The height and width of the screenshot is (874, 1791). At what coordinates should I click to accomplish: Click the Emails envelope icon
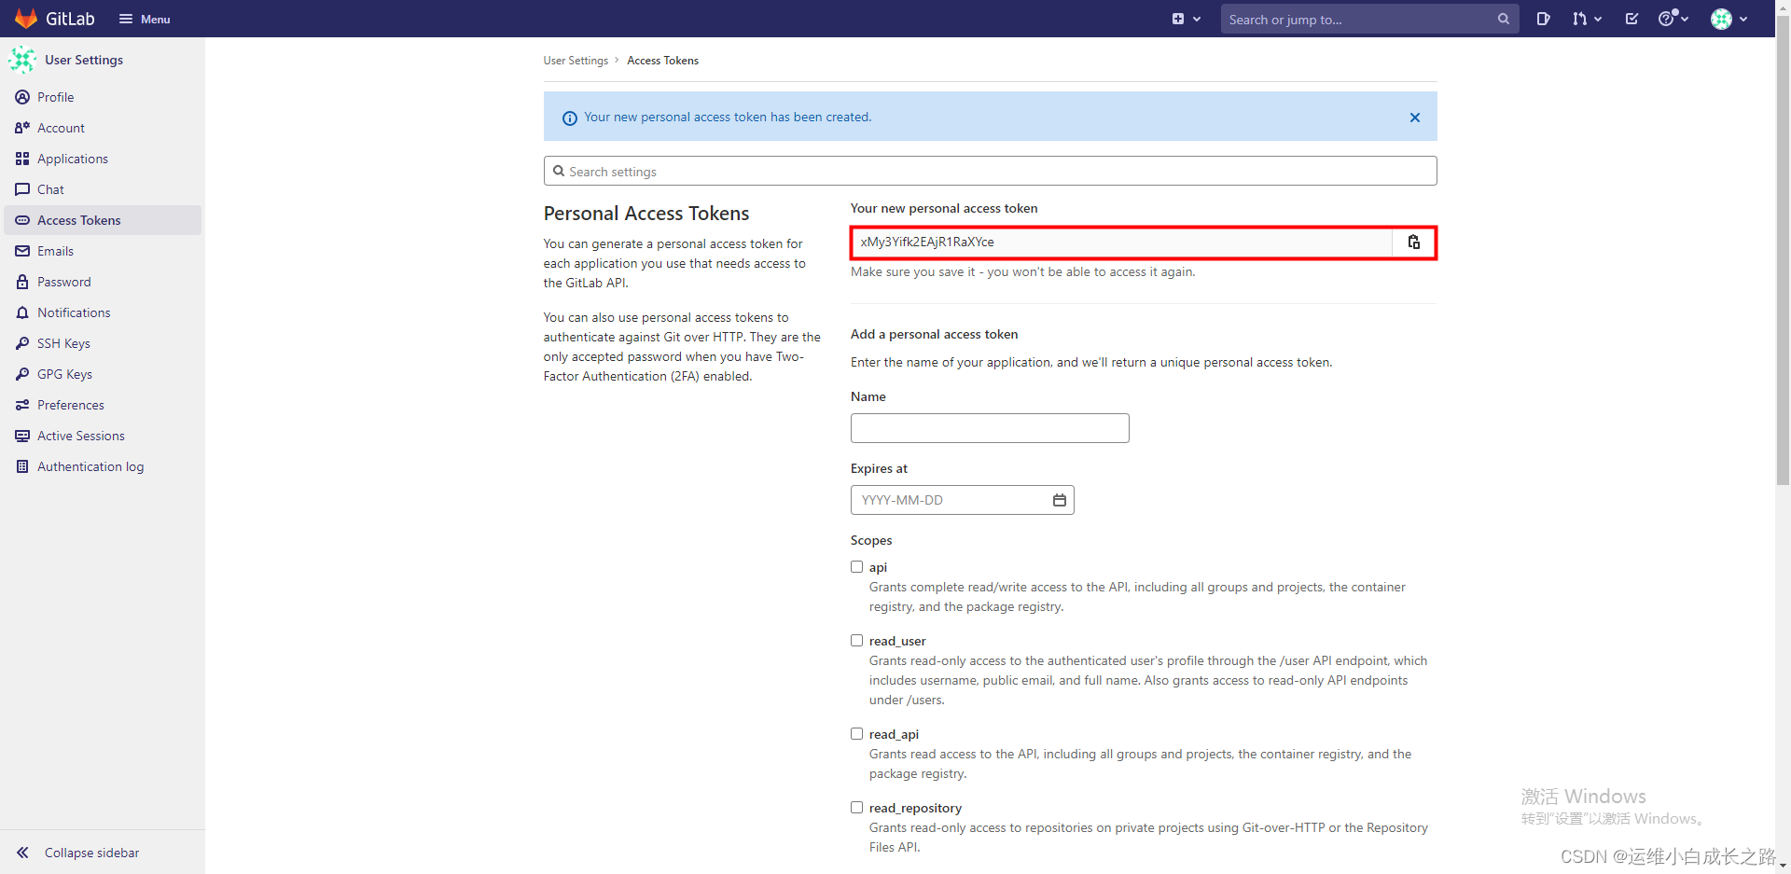[22, 251]
